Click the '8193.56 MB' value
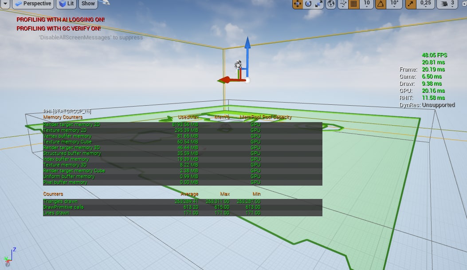 coord(185,125)
